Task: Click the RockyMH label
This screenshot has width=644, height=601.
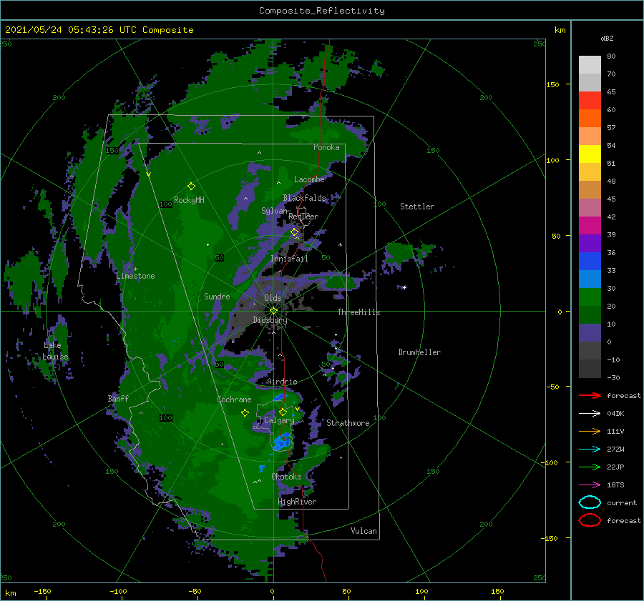Action: (189, 200)
